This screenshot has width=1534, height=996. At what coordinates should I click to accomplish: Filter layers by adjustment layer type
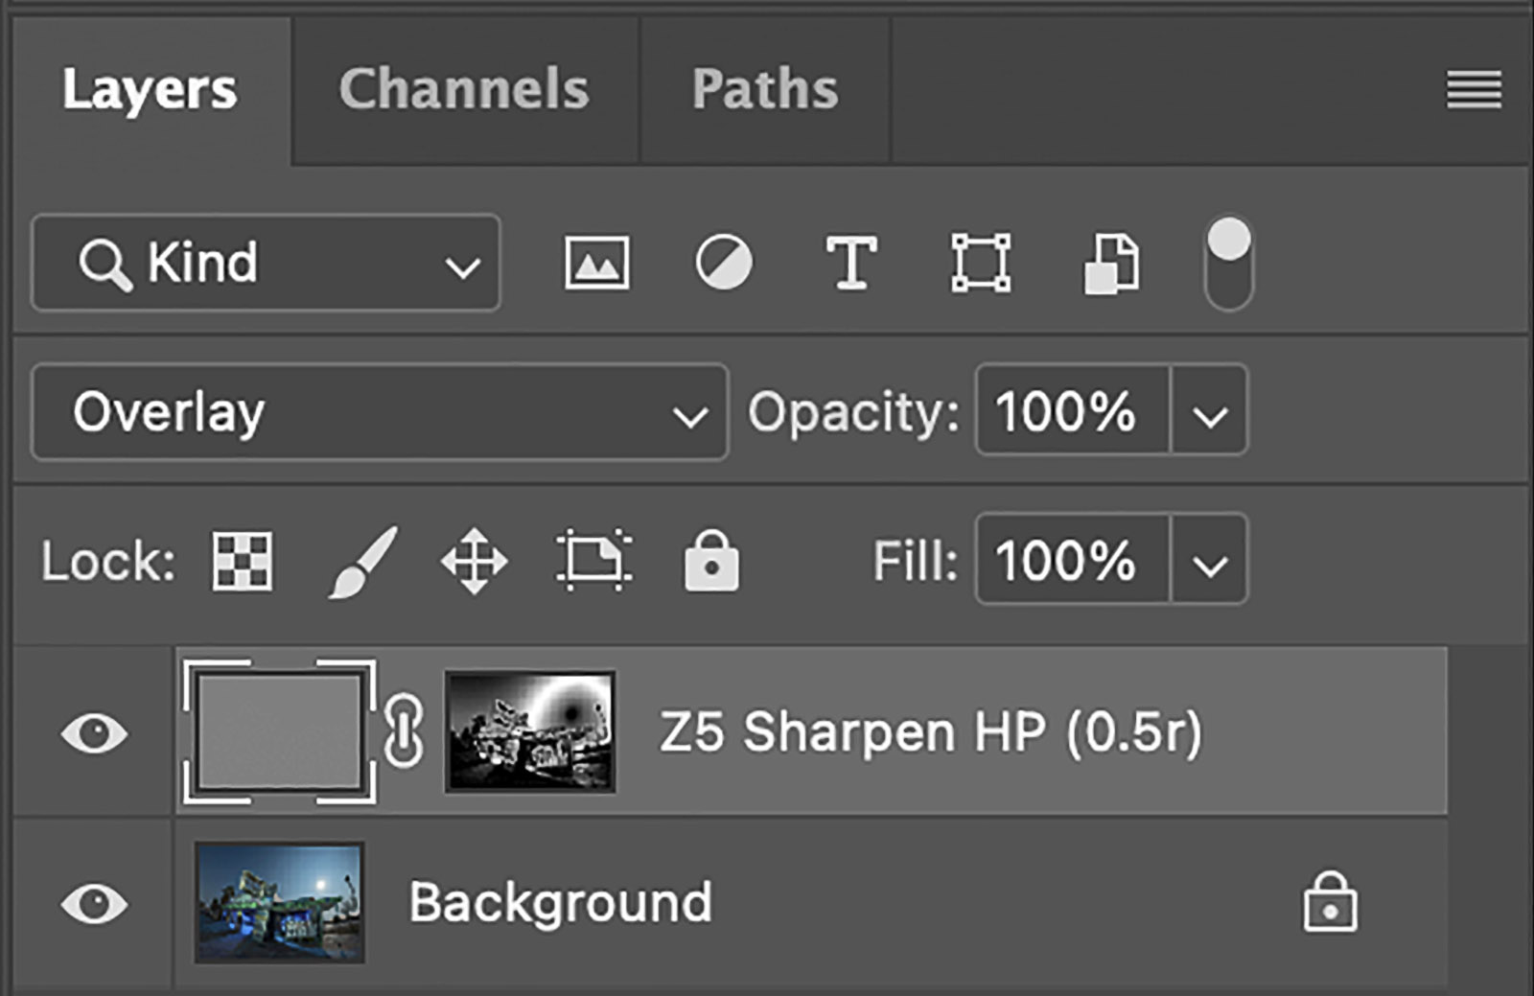point(724,263)
